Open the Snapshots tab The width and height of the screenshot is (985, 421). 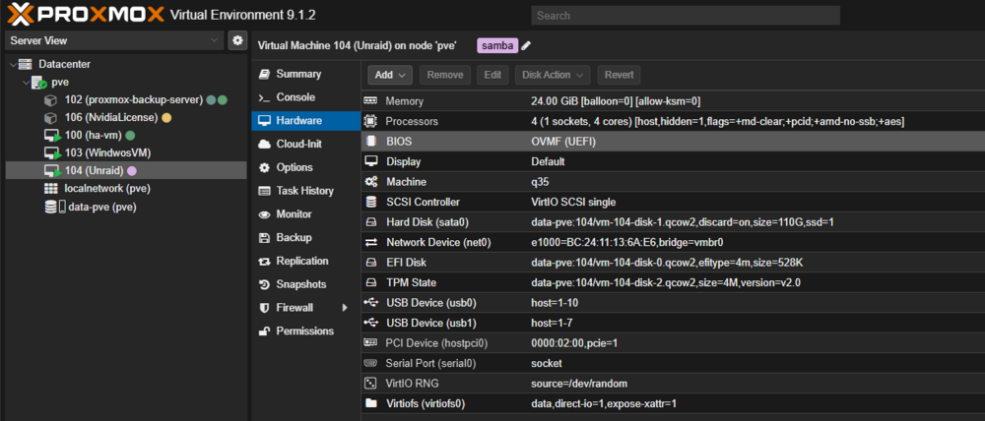point(305,284)
